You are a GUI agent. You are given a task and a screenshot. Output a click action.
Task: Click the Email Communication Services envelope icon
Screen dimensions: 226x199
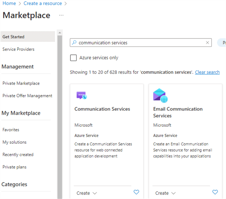(160, 95)
